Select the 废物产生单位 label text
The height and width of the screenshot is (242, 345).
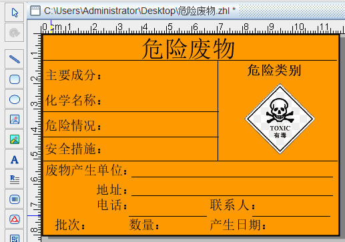[x=87, y=171]
